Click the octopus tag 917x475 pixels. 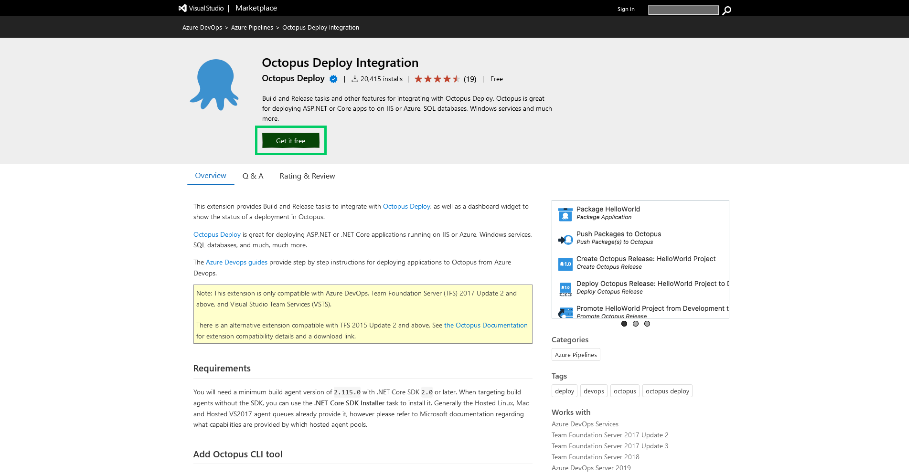pyautogui.click(x=625, y=391)
